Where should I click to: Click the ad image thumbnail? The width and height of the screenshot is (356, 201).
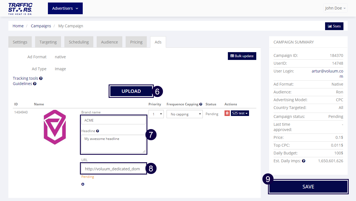55,127
